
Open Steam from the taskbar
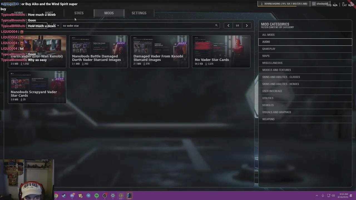tap(64, 196)
